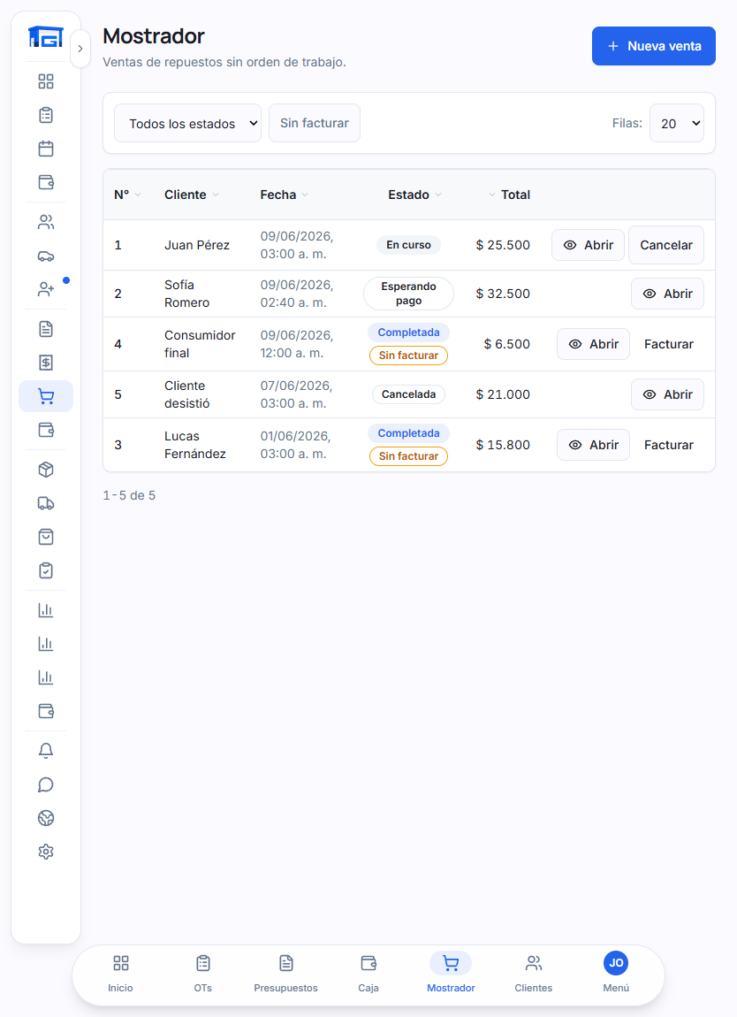Go to Clientes in bottom navigation

tap(534, 975)
